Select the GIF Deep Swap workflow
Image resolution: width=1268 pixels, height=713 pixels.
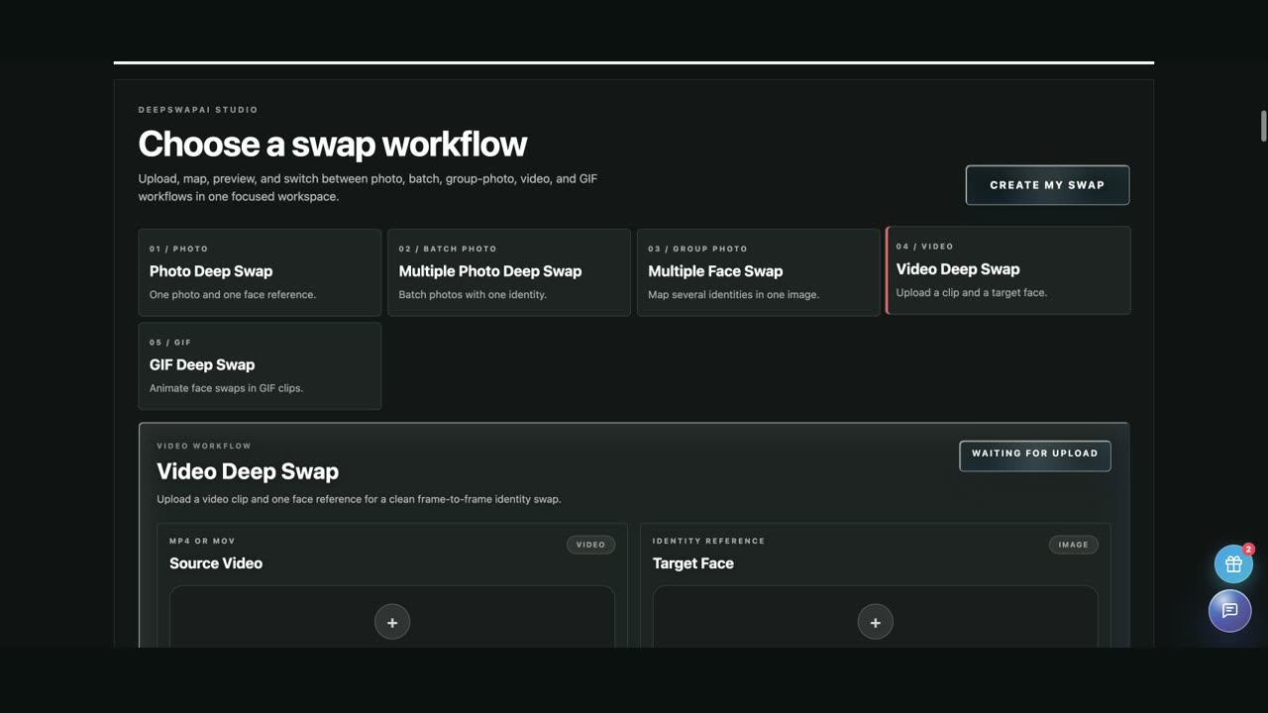pos(260,365)
